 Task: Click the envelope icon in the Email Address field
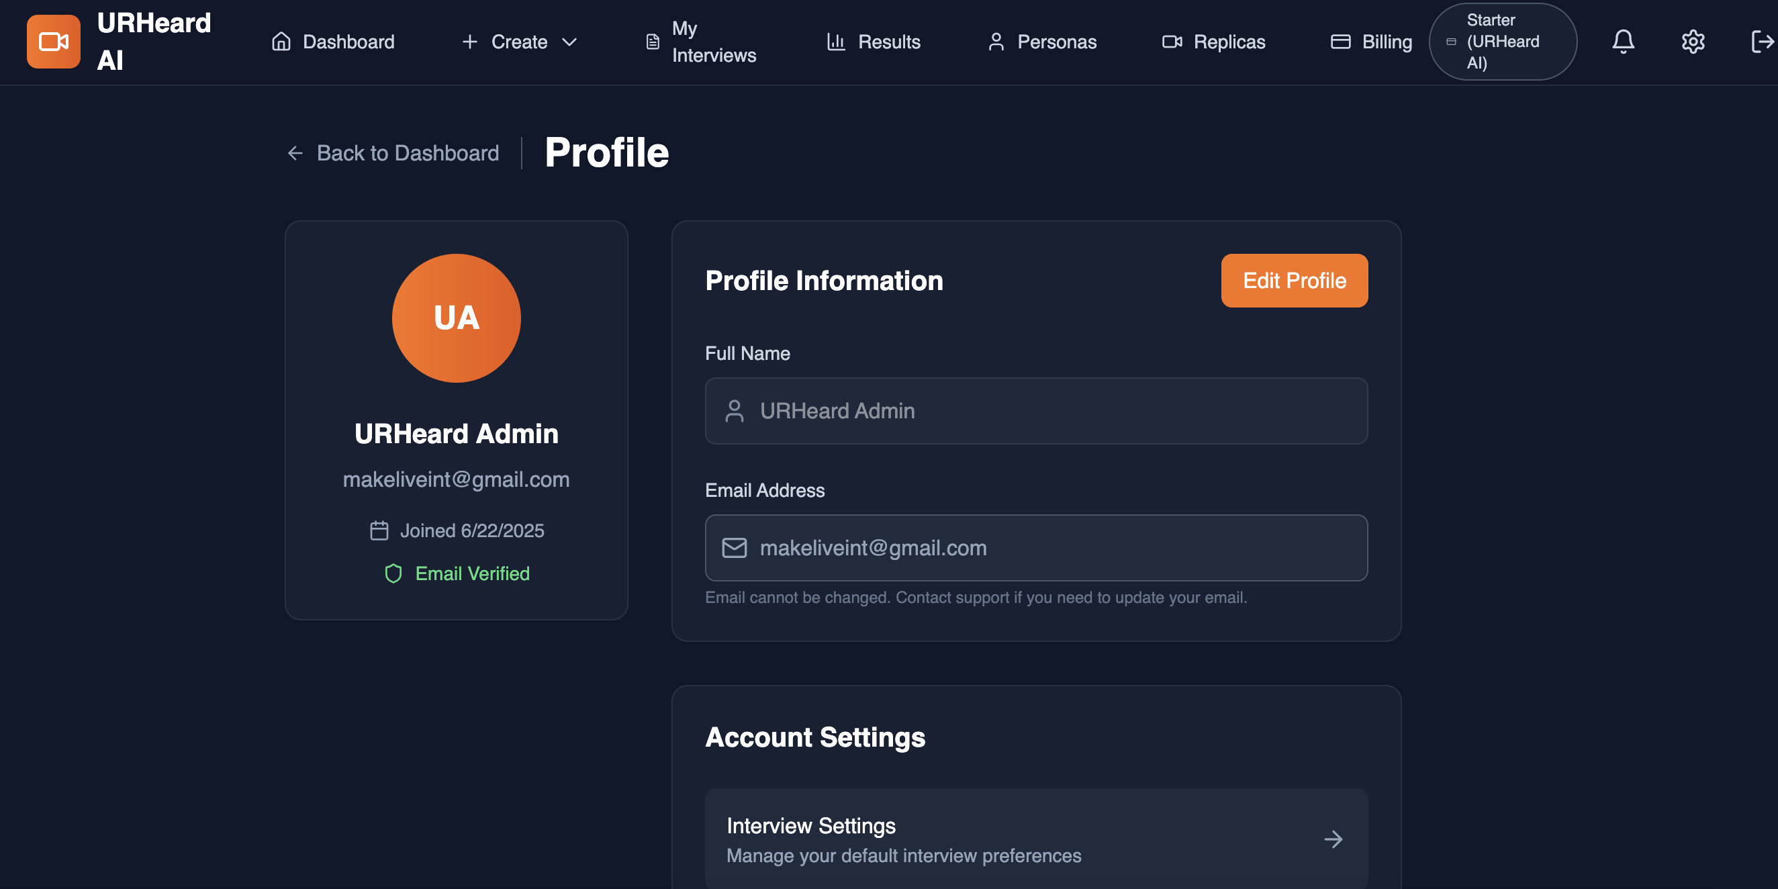click(734, 548)
